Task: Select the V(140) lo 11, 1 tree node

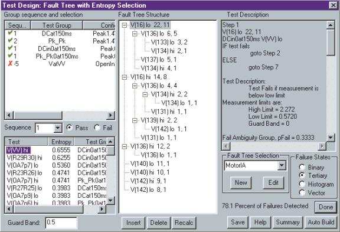Action: (x=150, y=164)
